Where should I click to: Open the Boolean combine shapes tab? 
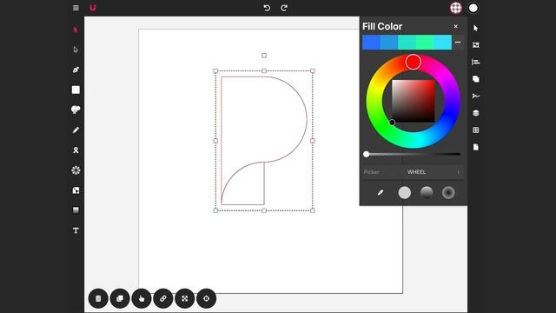point(476,79)
